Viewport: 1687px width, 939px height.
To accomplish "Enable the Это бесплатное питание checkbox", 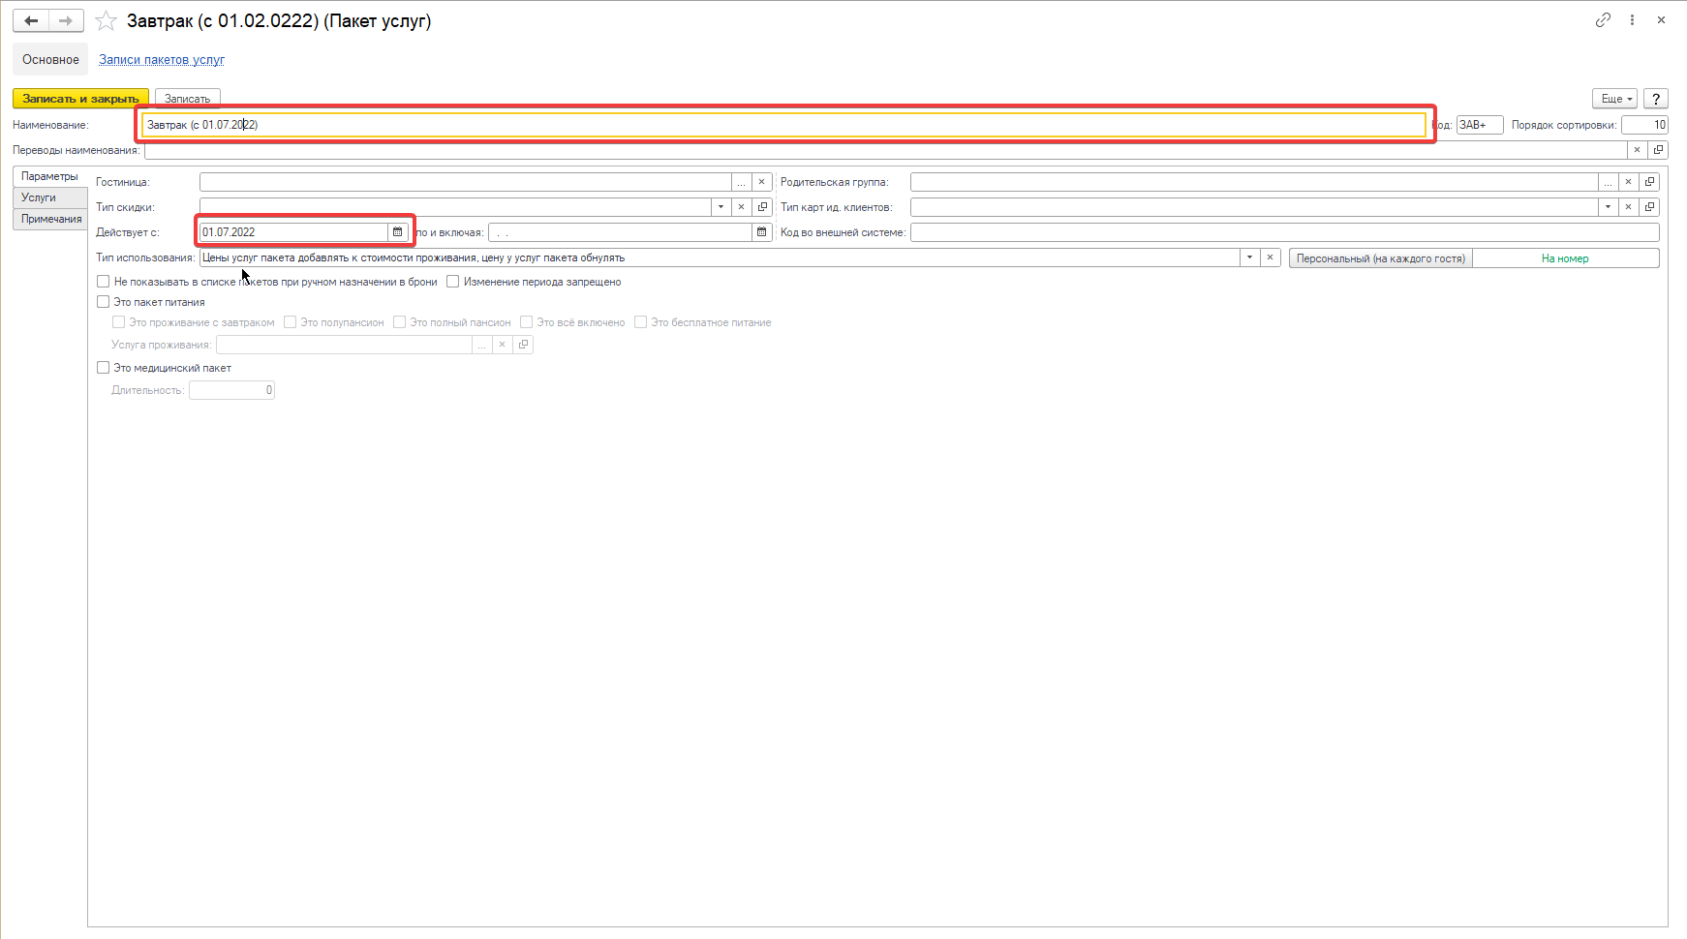I will [x=640, y=322].
